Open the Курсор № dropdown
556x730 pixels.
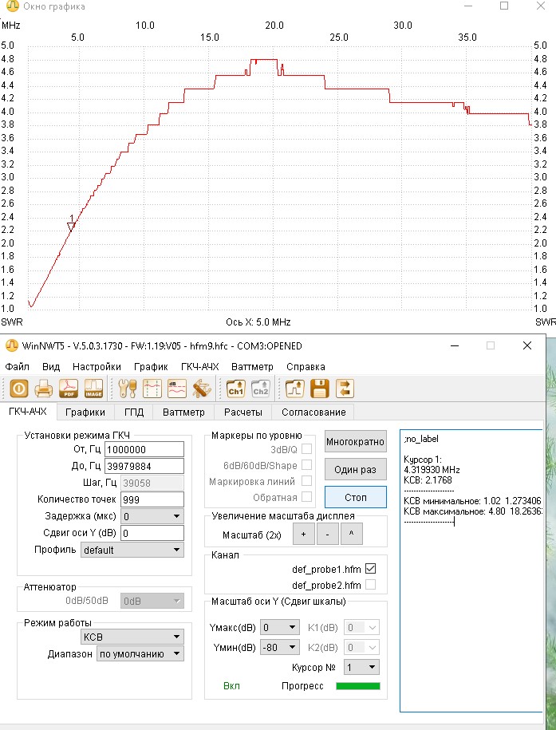pos(362,667)
